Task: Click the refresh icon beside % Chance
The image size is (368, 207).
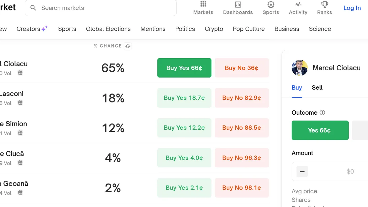Action: click(x=128, y=46)
